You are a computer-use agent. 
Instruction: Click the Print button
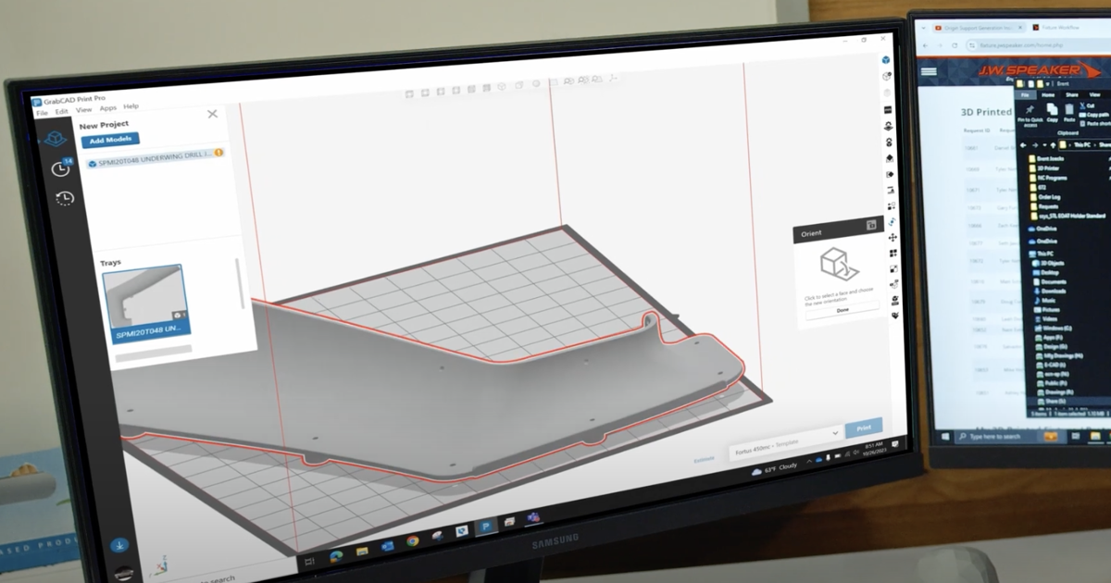click(x=863, y=428)
